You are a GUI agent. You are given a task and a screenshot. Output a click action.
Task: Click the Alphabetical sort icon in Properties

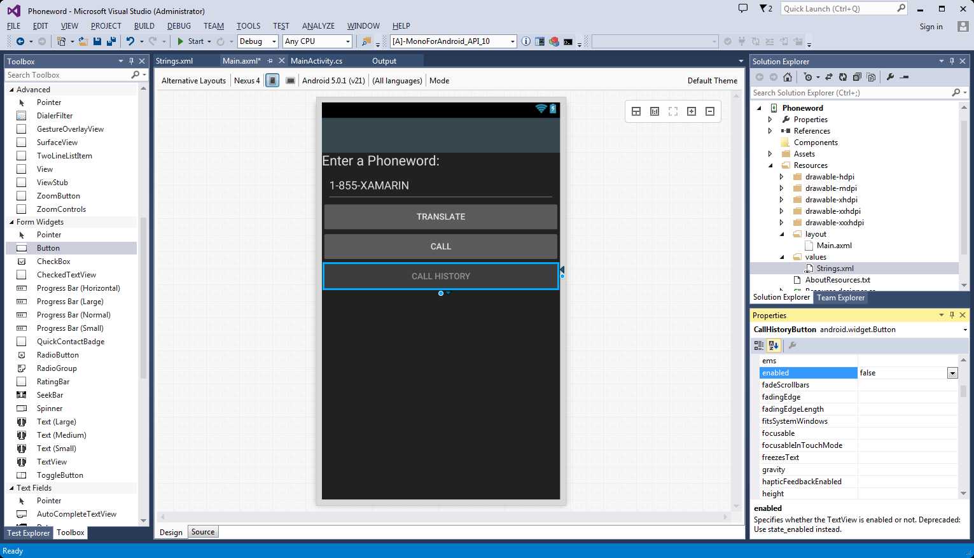[774, 345]
